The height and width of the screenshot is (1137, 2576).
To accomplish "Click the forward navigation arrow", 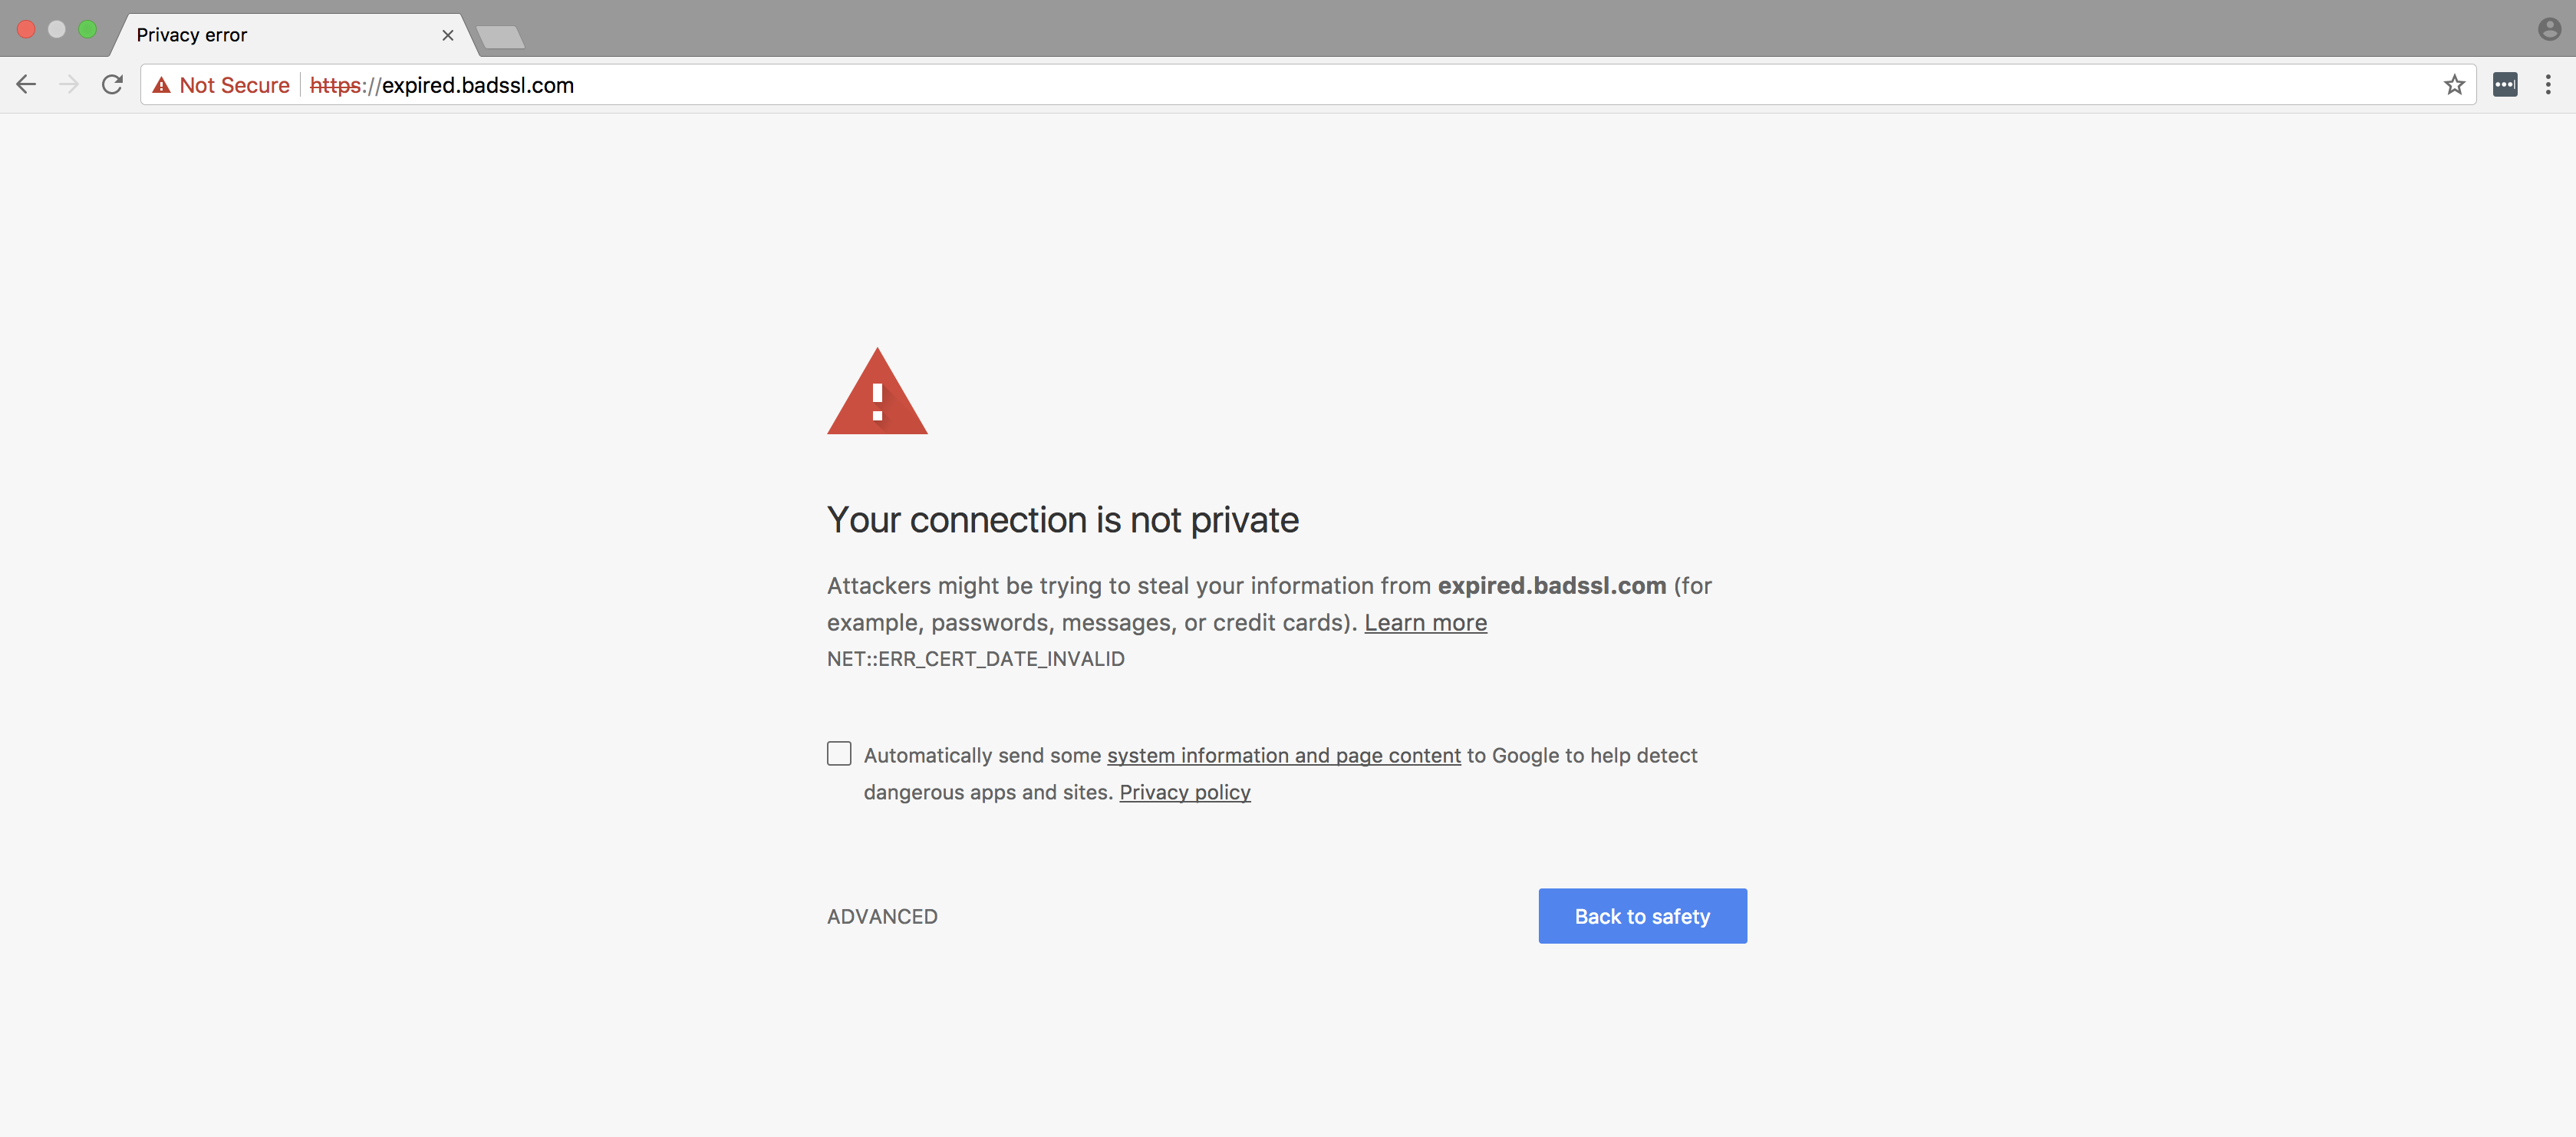I will (x=68, y=85).
